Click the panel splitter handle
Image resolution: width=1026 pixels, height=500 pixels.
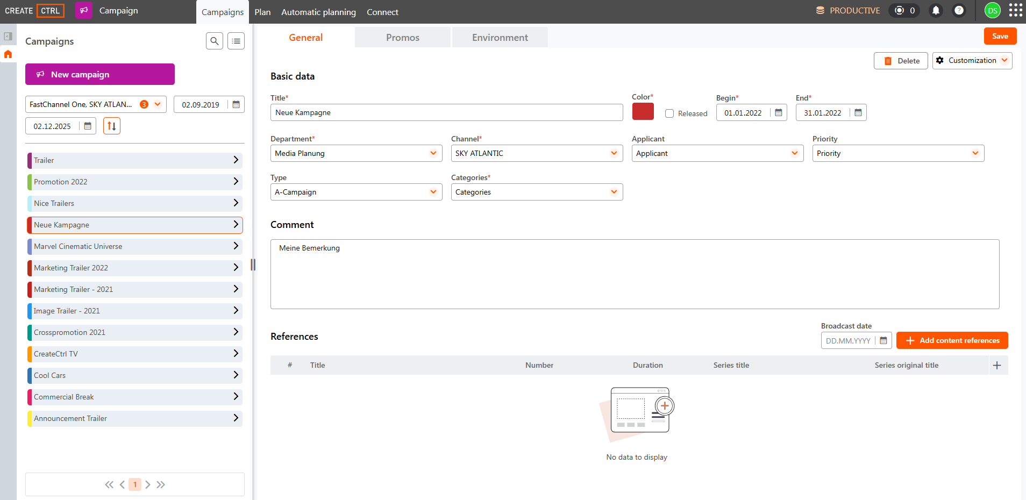coord(253,265)
